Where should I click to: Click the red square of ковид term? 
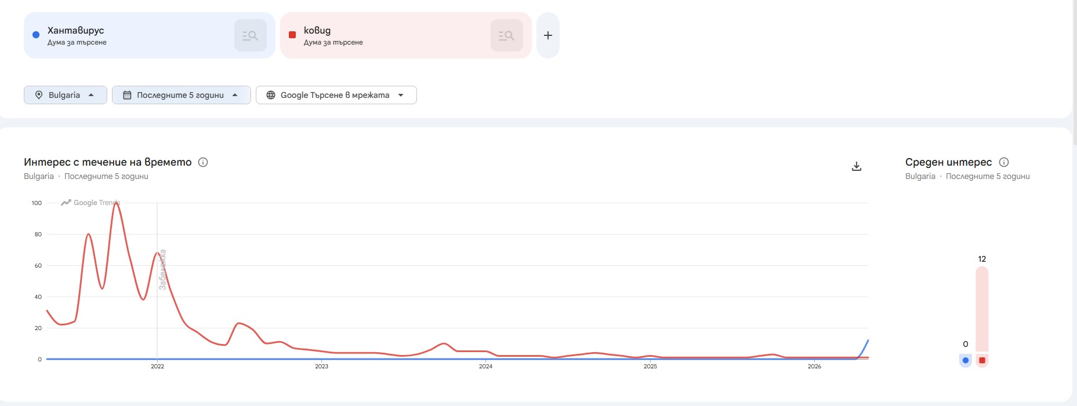292,35
